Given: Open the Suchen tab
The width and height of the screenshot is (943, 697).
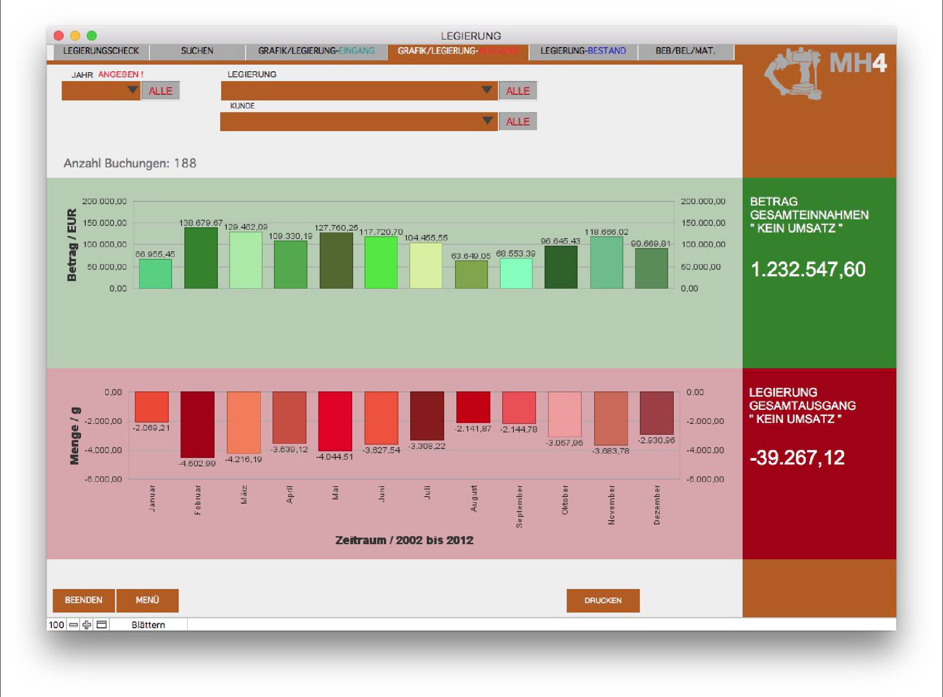Looking at the screenshot, I should 197,51.
